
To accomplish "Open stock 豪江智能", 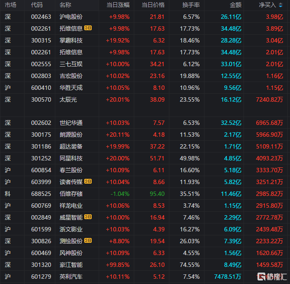I will 71,265.
